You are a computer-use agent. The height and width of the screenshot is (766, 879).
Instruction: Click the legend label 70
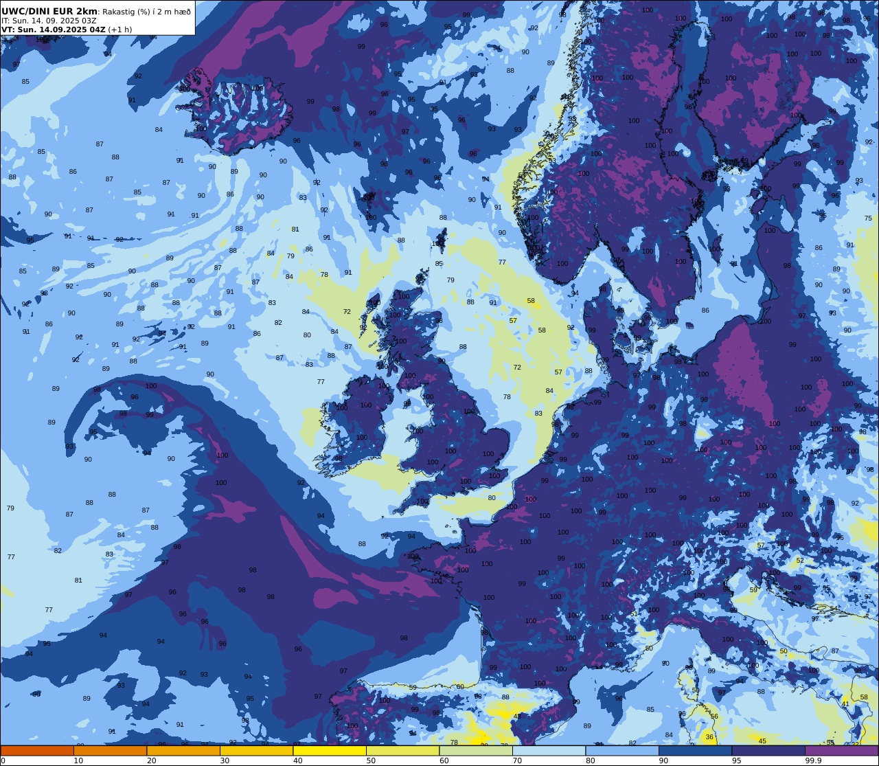pos(517,761)
